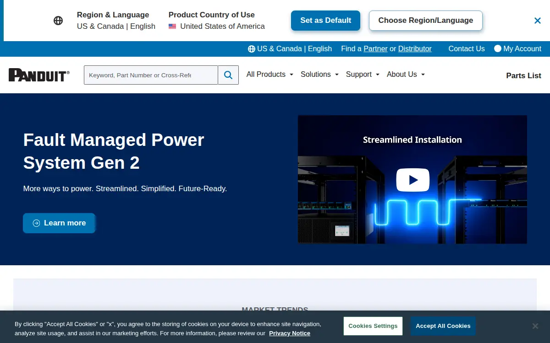Open My Account
Viewport: 550px width, 343px height.
[x=518, y=49]
